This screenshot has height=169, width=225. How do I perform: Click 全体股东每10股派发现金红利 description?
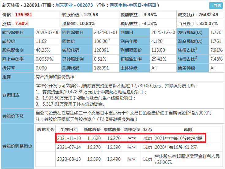pos(187,159)
